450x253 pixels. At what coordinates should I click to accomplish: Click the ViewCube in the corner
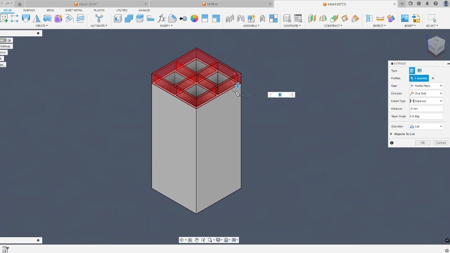436,45
